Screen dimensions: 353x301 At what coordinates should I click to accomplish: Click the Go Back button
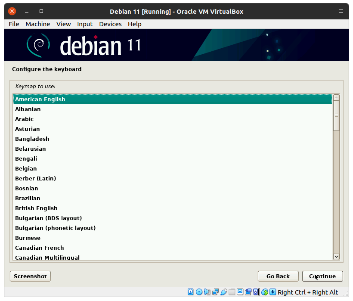pos(278,276)
